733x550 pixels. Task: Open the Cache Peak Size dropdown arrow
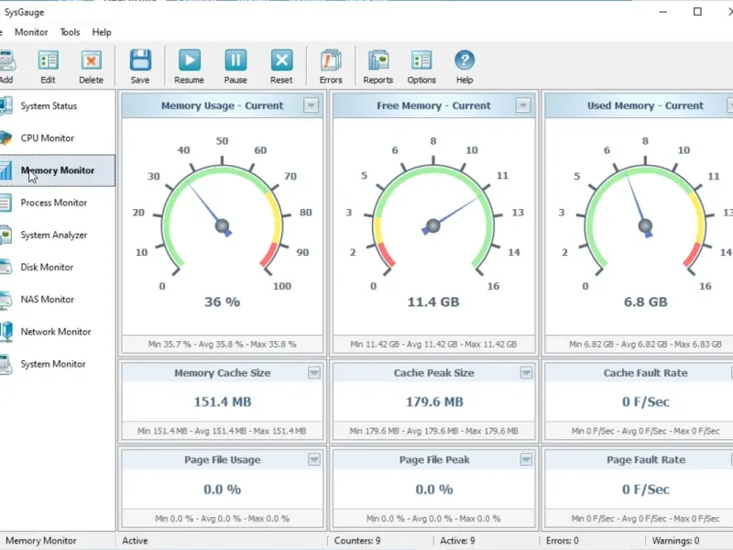point(526,373)
